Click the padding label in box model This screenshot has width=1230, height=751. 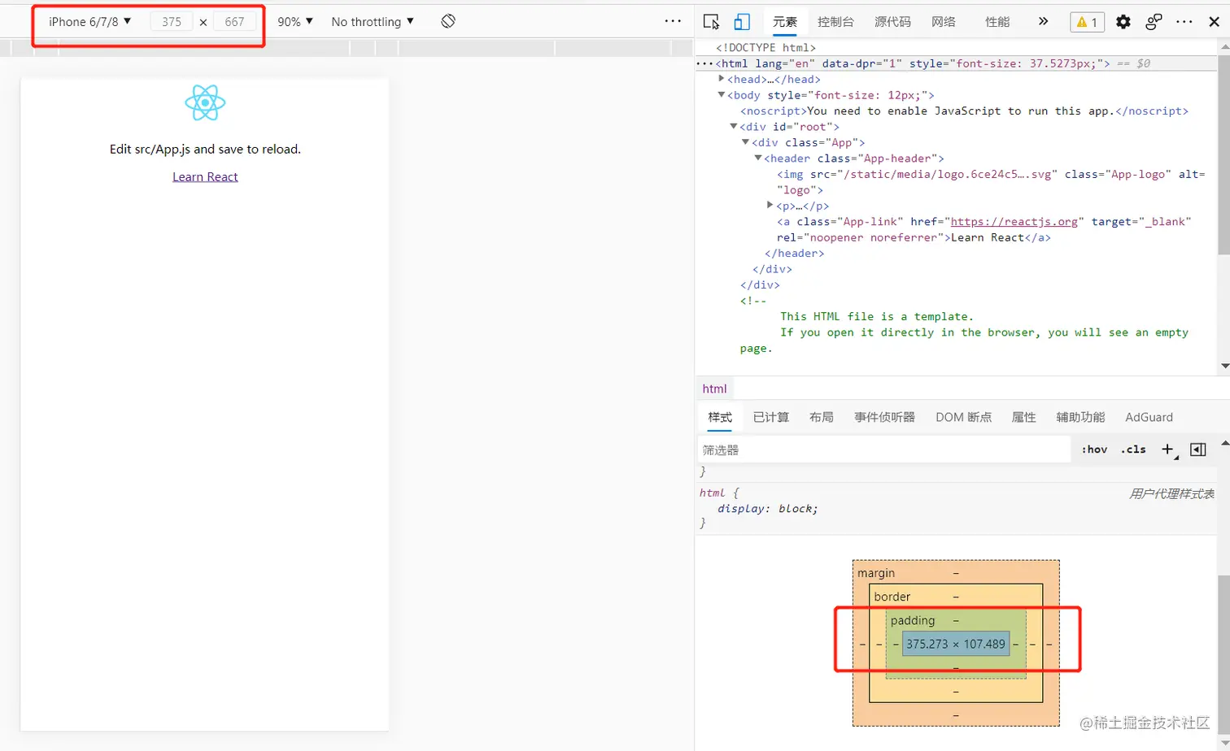point(913,620)
